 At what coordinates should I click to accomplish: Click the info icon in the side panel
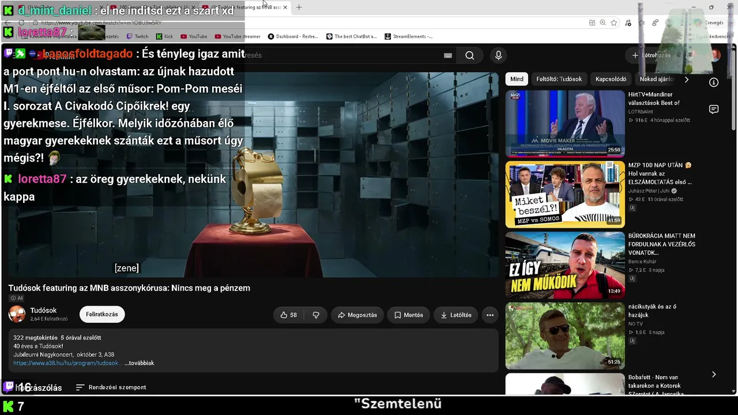[x=714, y=82]
